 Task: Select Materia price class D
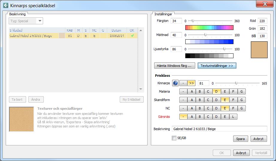(x=216, y=91)
